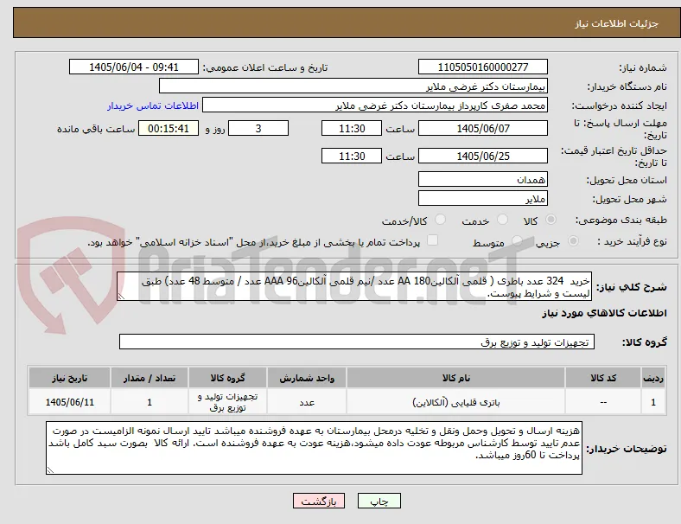The image size is (681, 524).
Task: Toggle the Islamic treasury payment checkbox
Action: [433, 240]
